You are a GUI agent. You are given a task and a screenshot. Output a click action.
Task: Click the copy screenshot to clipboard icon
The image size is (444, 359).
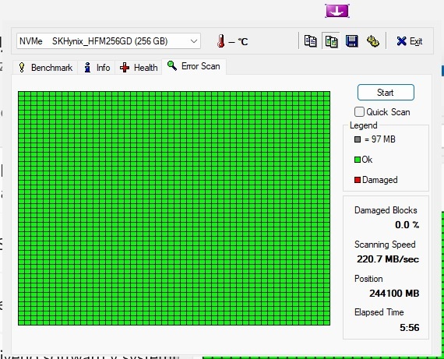(331, 41)
